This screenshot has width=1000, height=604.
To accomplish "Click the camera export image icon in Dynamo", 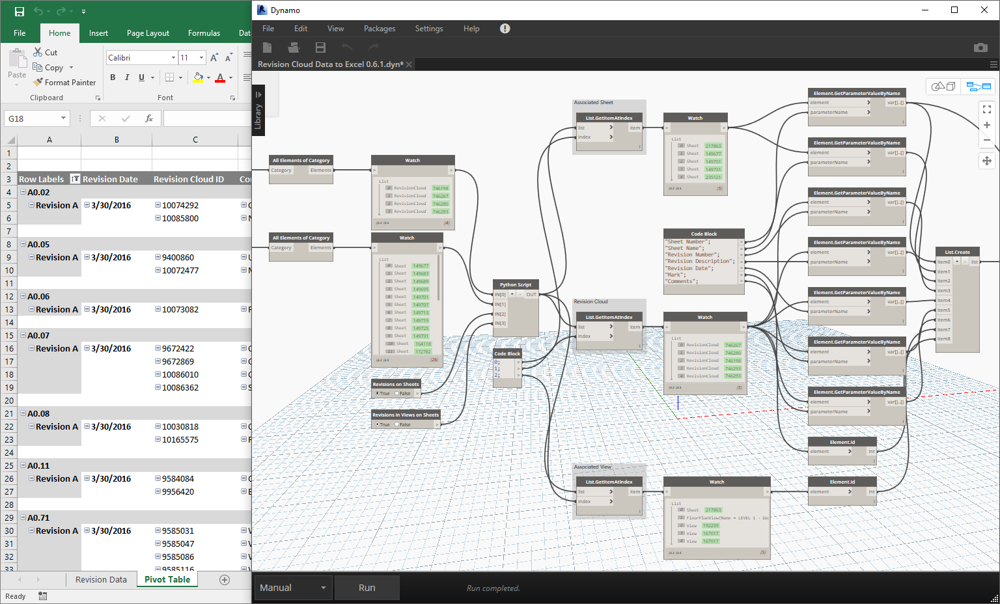I will pos(980,48).
